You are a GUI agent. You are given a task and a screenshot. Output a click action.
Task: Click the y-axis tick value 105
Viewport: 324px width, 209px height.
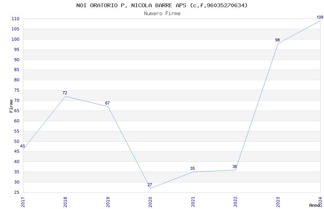click(15, 29)
